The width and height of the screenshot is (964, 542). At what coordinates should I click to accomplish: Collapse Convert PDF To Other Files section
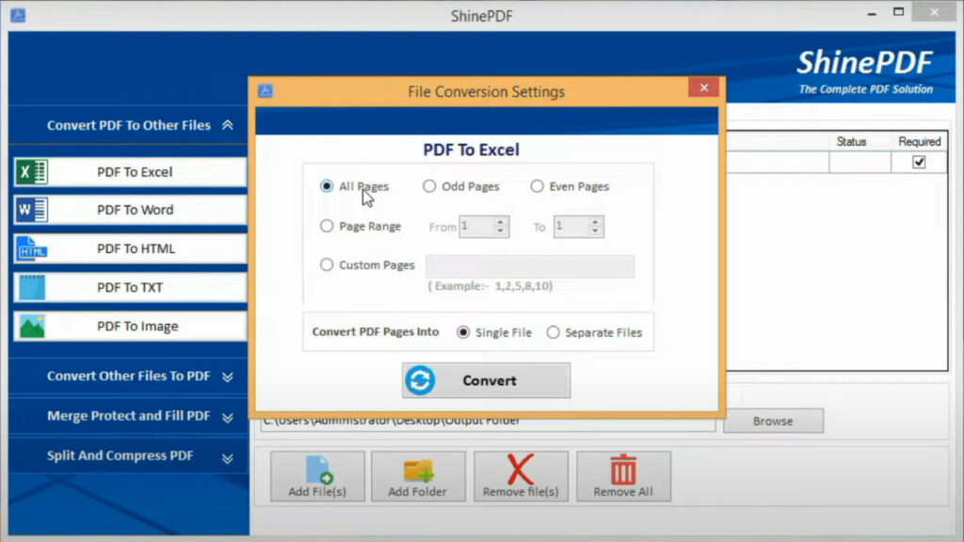coord(228,125)
